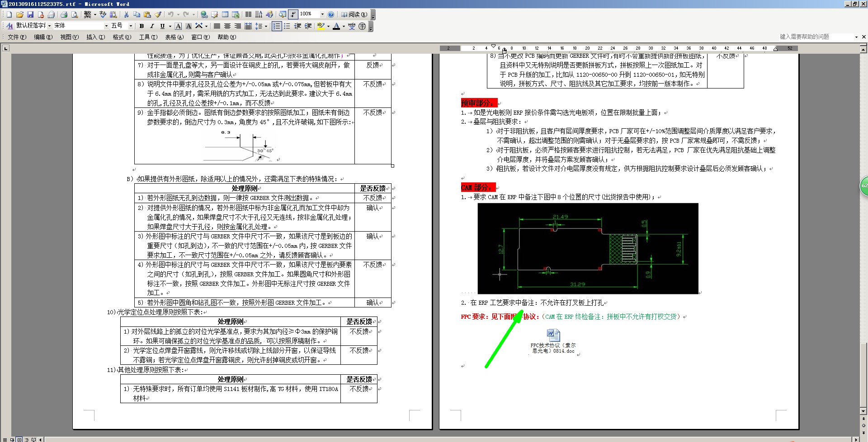
Task: Open the 宋体 font name dropdown
Action: [106, 26]
